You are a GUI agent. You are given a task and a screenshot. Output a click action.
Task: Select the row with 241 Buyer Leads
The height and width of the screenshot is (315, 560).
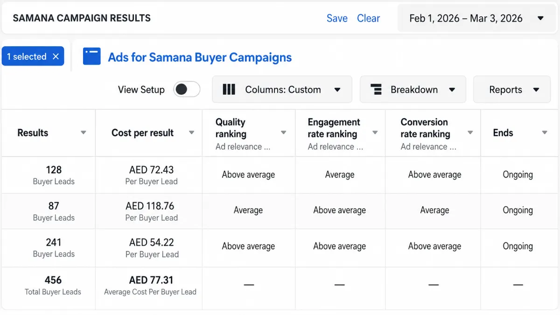pos(280,248)
